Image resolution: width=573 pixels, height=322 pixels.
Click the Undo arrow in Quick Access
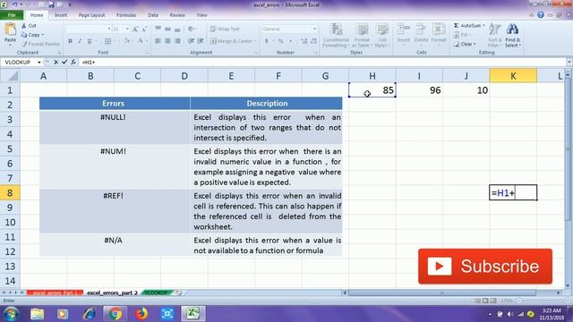coord(15,4)
